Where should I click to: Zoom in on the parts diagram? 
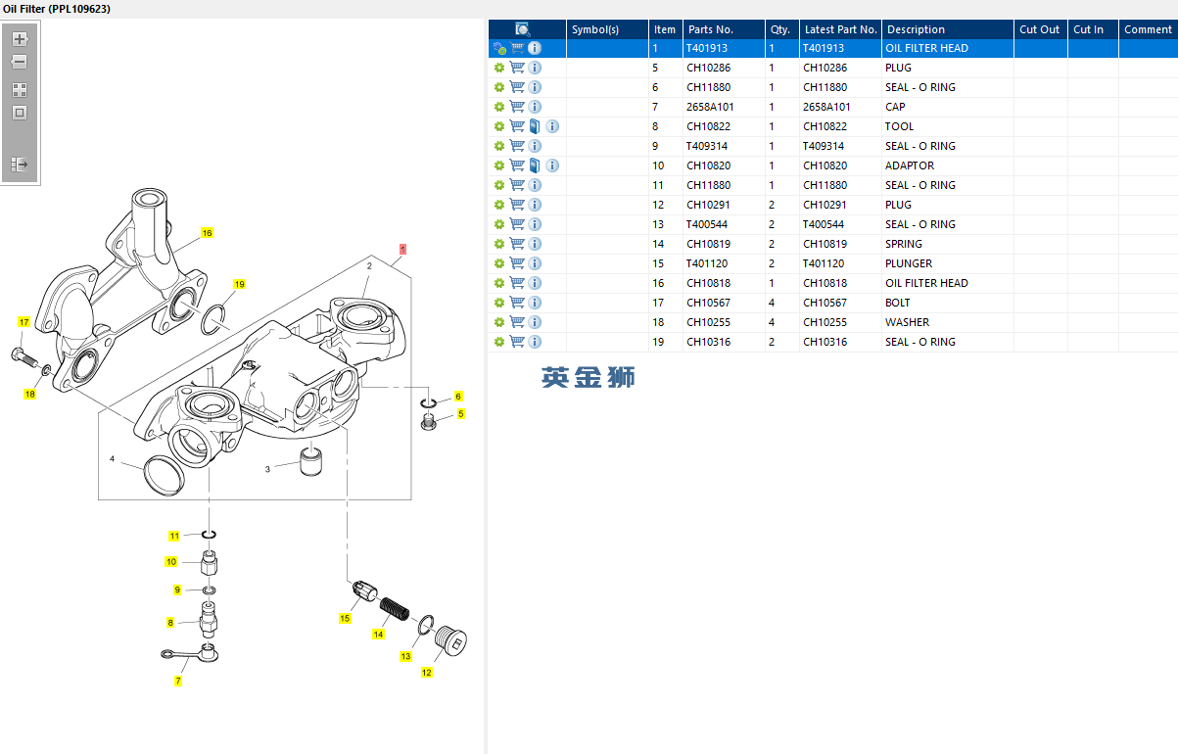(x=20, y=39)
